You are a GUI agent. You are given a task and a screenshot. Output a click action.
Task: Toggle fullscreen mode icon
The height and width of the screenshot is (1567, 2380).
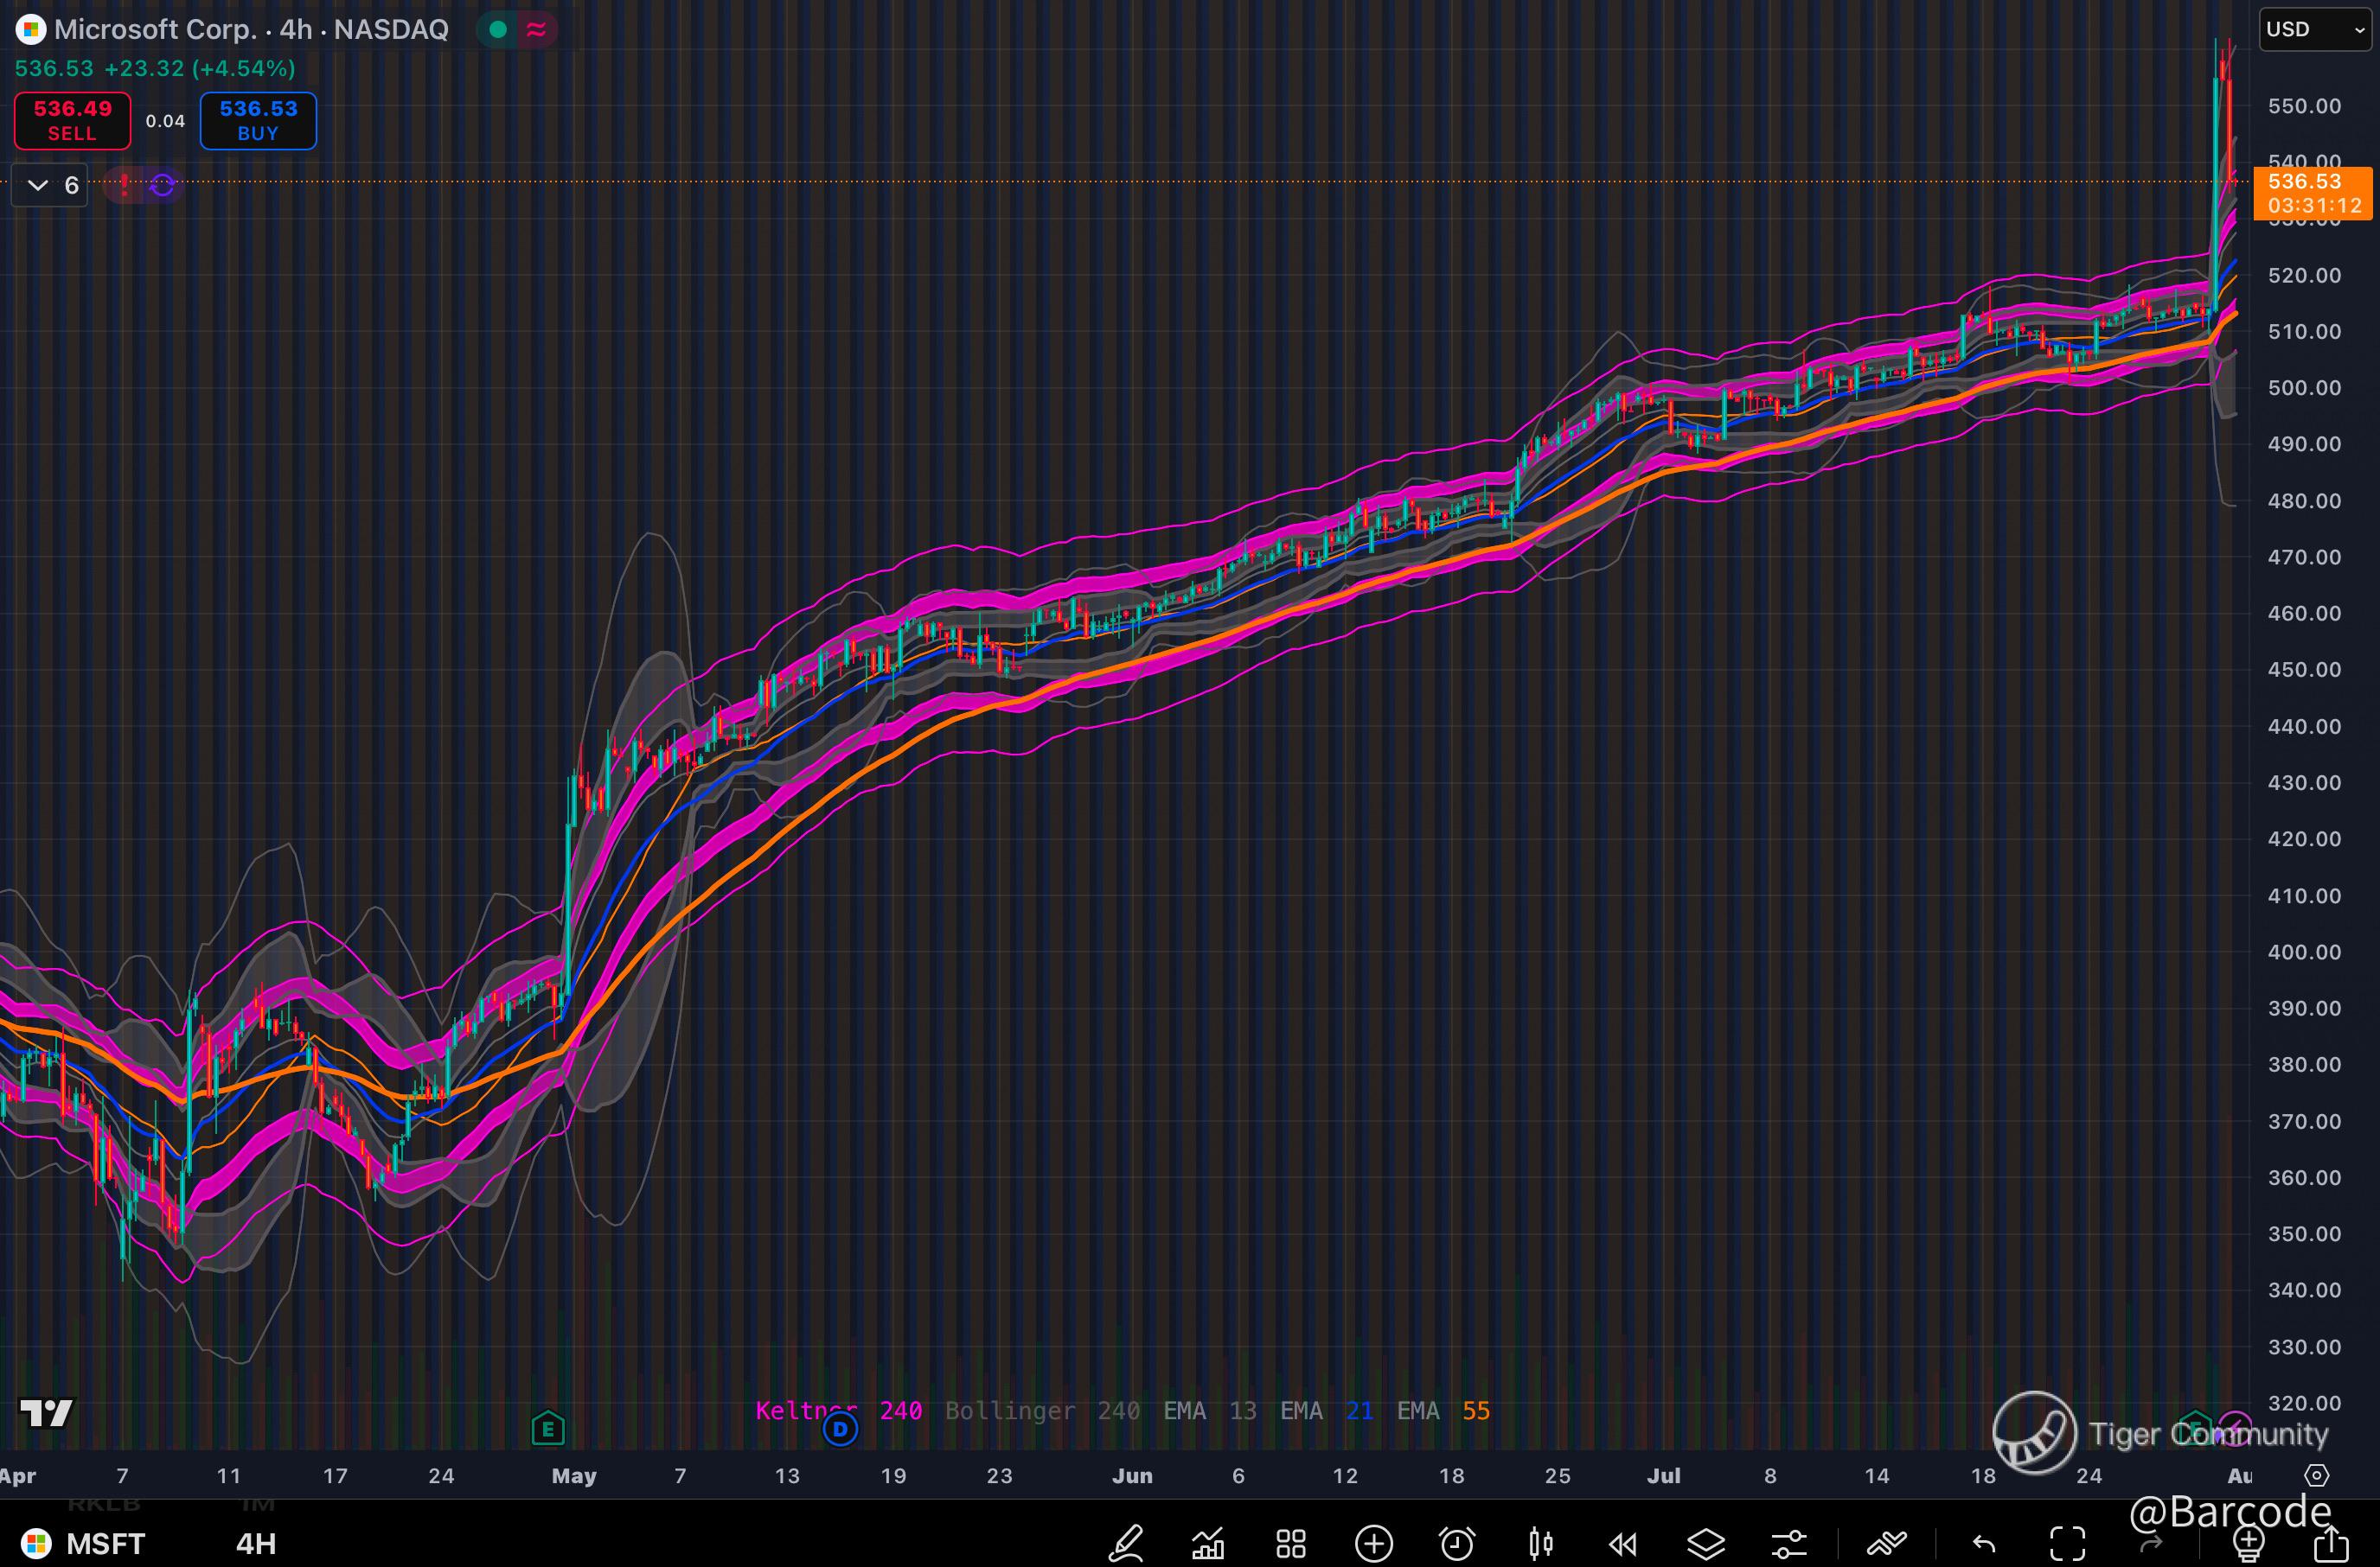click(2067, 1544)
